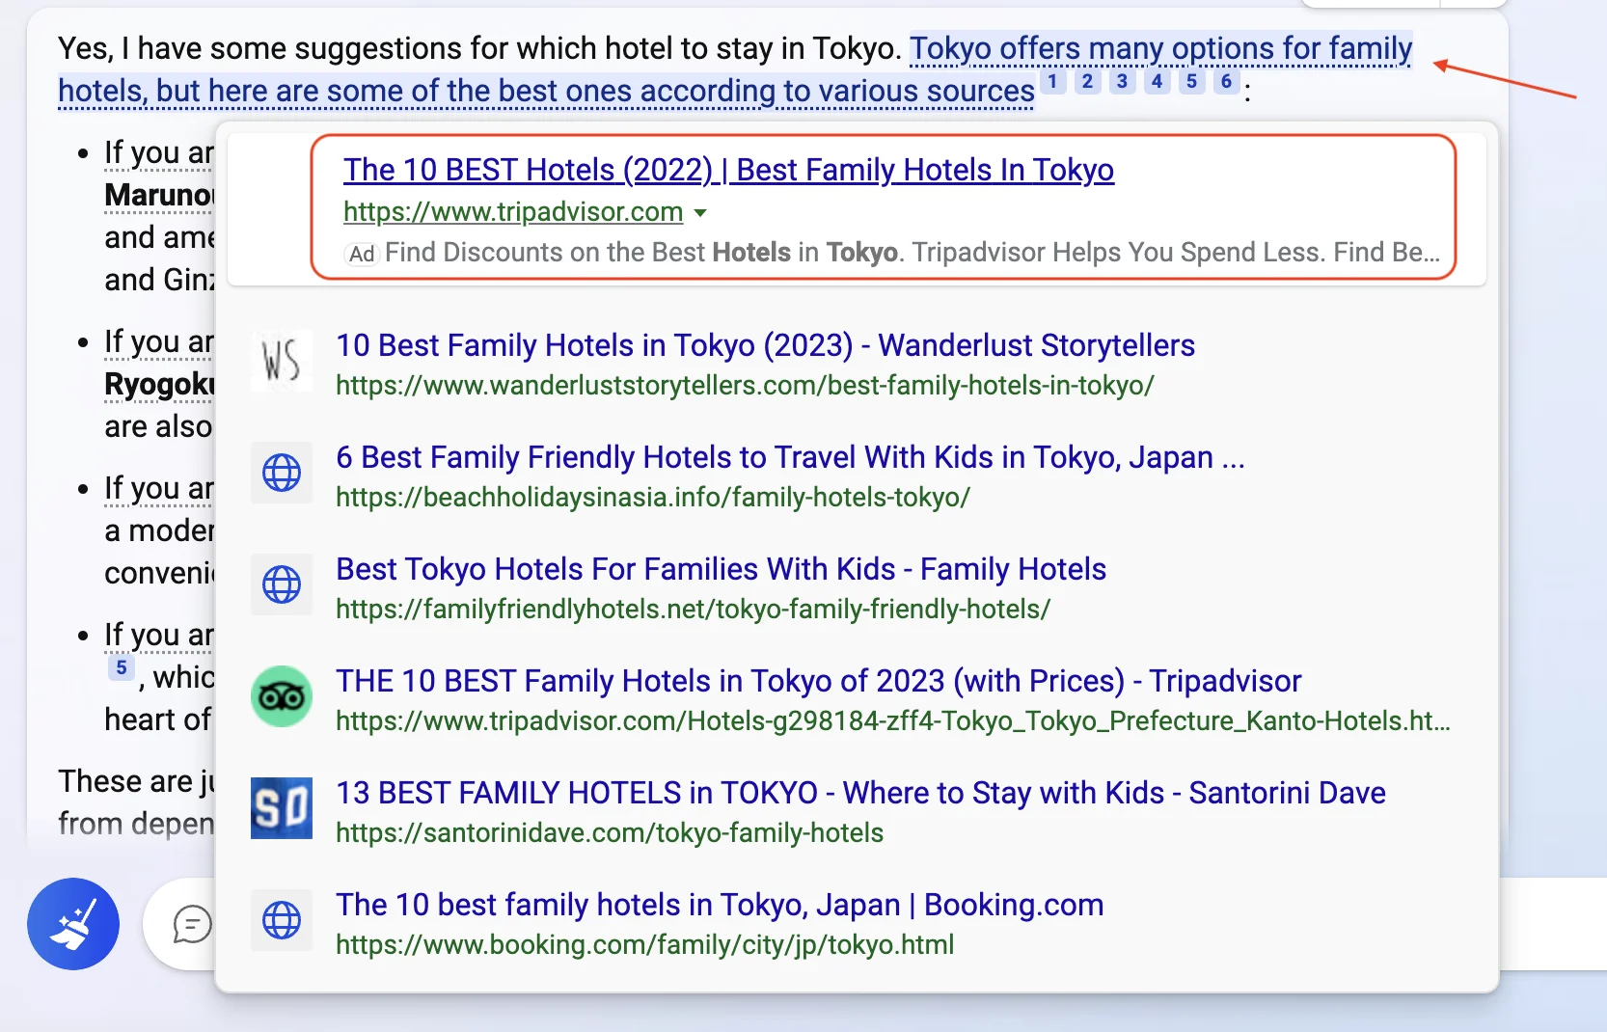Open Best Tokyo Hotels For Families link
Viewport: 1607px width, 1032px height.
721,569
